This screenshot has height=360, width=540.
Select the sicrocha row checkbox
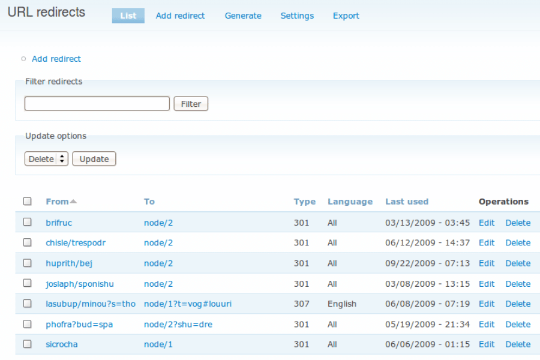pos(27,344)
